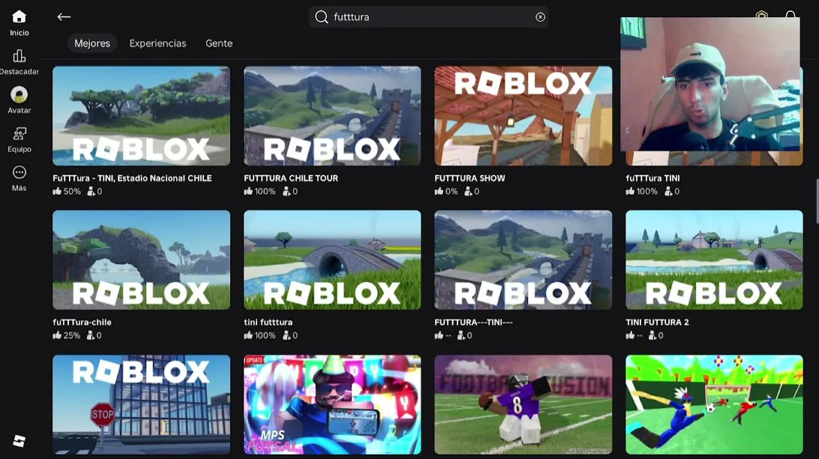819x459 pixels.
Task: Click the search magnifier icon
Action: 322,17
